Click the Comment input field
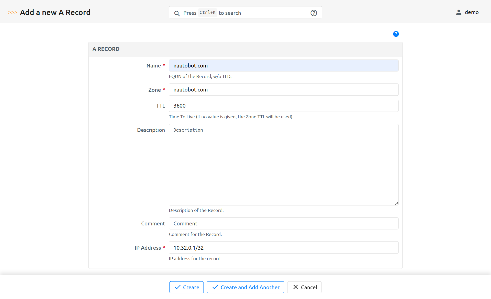The width and height of the screenshot is (491, 299). pyautogui.click(x=283, y=224)
